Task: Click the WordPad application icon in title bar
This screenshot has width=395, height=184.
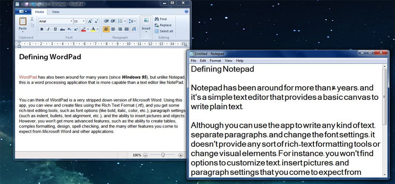Action: pyautogui.click(x=17, y=4)
